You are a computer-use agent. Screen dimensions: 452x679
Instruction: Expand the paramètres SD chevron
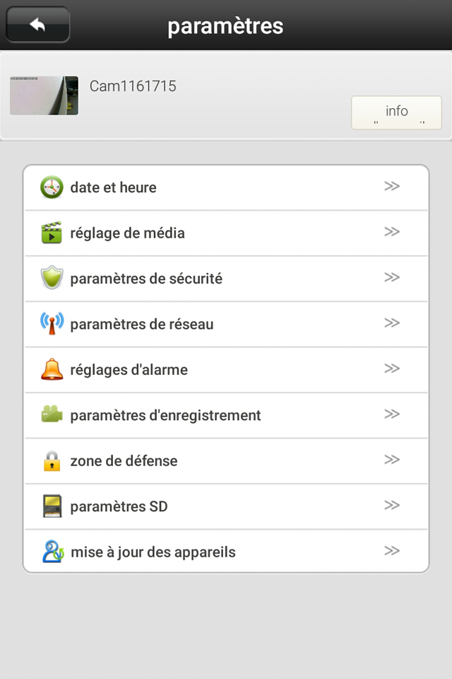pyautogui.click(x=392, y=506)
